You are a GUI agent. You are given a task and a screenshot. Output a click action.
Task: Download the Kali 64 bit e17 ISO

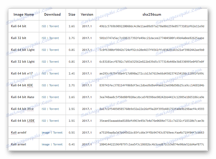point(44,73)
